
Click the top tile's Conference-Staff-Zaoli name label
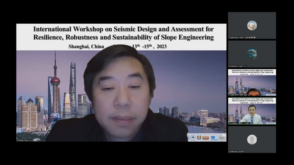(x=242, y=37)
